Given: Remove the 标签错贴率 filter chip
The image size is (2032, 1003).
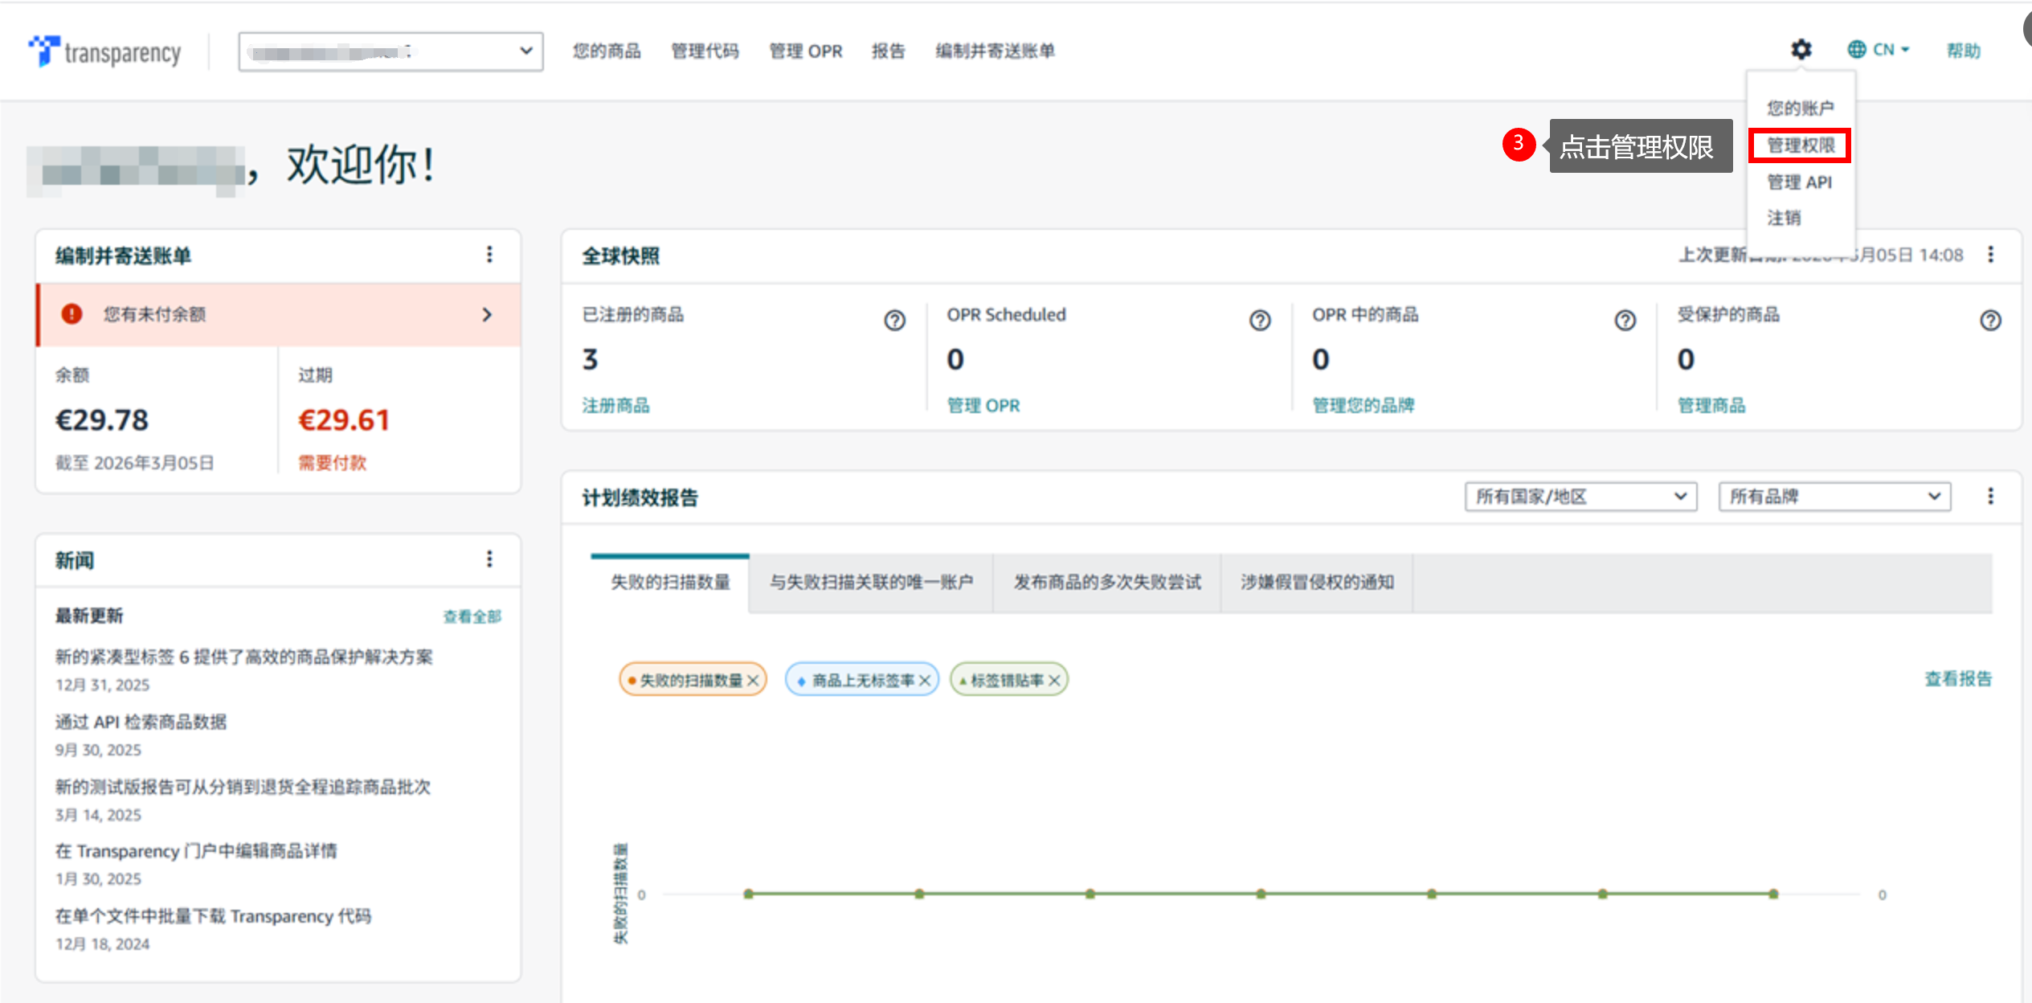Looking at the screenshot, I should click(x=1054, y=681).
